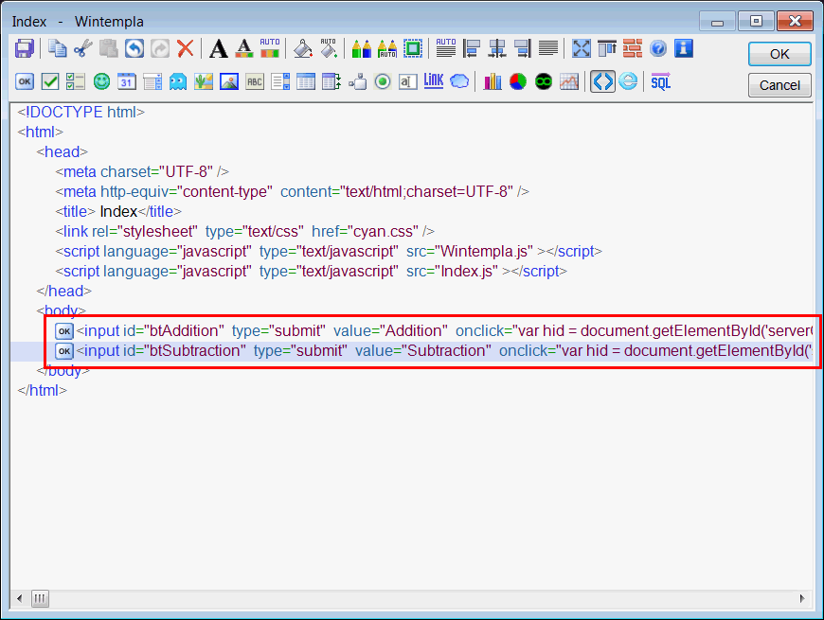Image resolution: width=824 pixels, height=620 pixels.
Task: Insert a line graph chart icon
Action: click(569, 82)
